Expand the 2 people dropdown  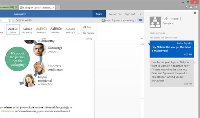point(168,23)
